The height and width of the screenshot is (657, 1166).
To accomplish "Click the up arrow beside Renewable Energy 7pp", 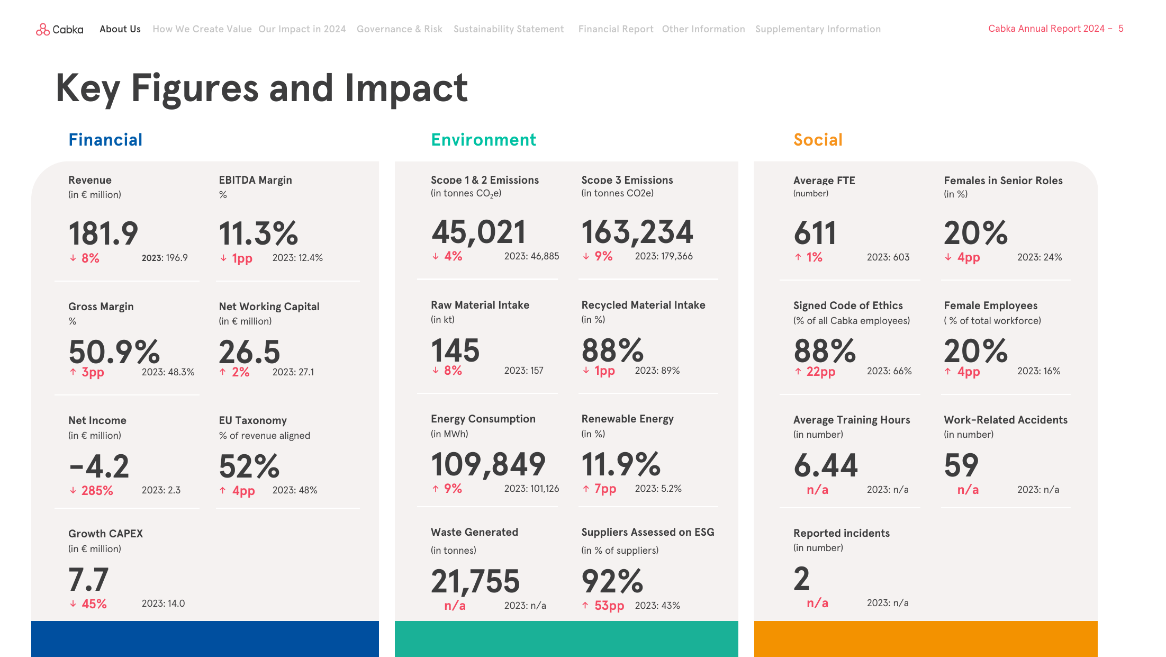I will click(x=586, y=489).
